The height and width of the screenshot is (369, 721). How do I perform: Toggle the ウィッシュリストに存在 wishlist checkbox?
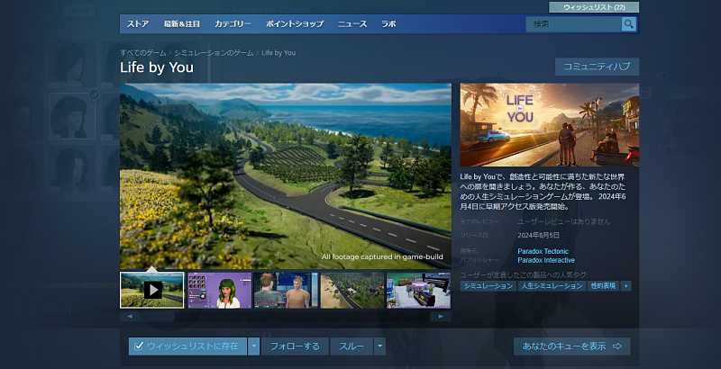pyautogui.click(x=139, y=346)
